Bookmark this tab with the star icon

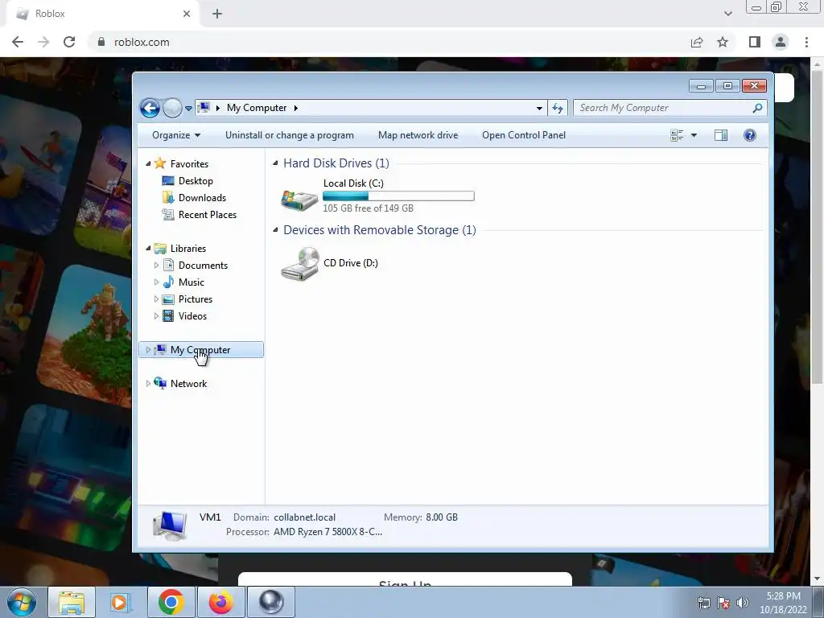pos(723,42)
